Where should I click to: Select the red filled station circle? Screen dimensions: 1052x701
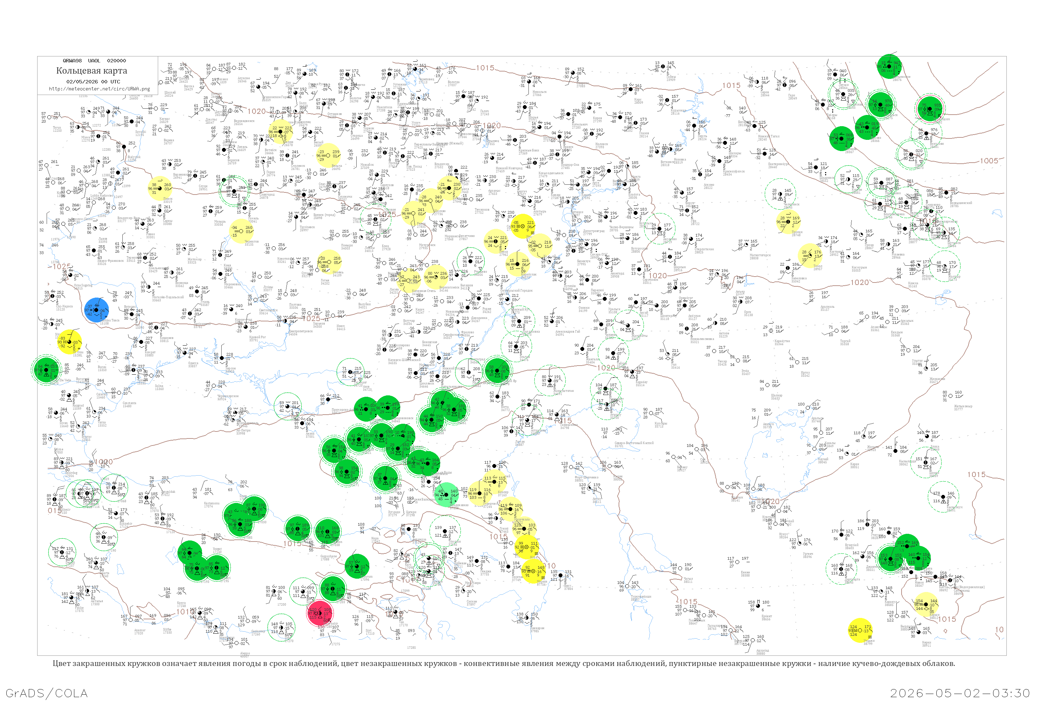[319, 612]
